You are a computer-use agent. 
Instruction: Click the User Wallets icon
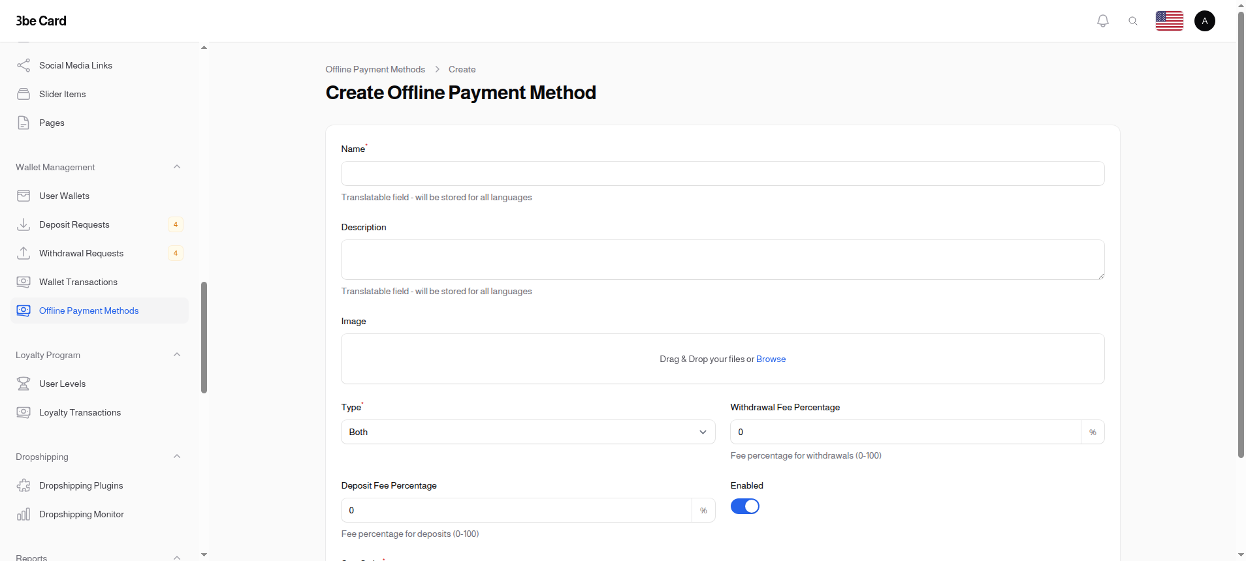point(24,196)
